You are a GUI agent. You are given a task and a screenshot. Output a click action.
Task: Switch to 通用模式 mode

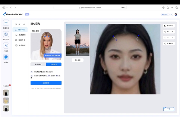click(x=38, y=64)
